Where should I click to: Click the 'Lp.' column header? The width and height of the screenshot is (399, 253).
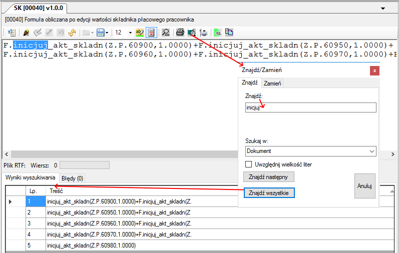point(36,191)
